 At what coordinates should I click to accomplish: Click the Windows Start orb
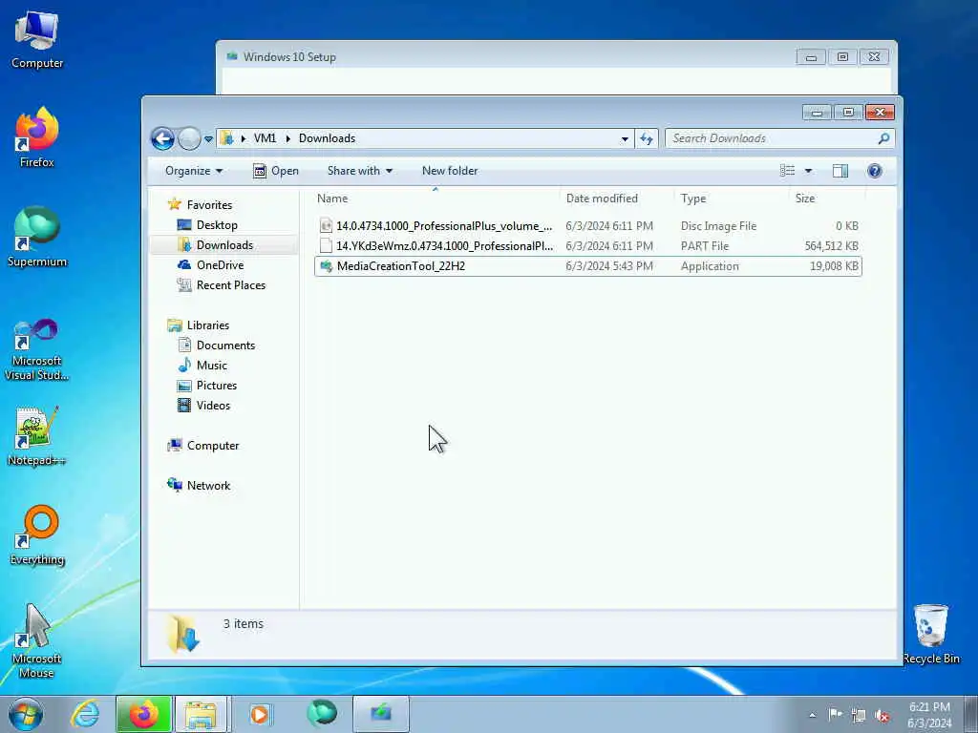(26, 714)
